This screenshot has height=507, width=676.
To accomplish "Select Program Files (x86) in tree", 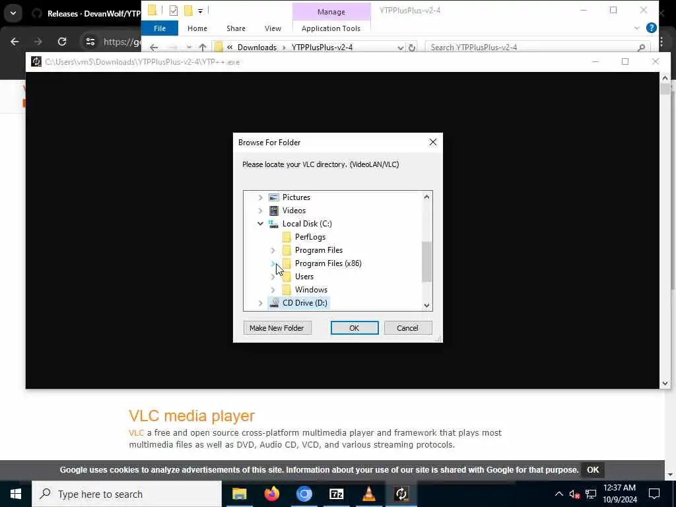I will [328, 263].
